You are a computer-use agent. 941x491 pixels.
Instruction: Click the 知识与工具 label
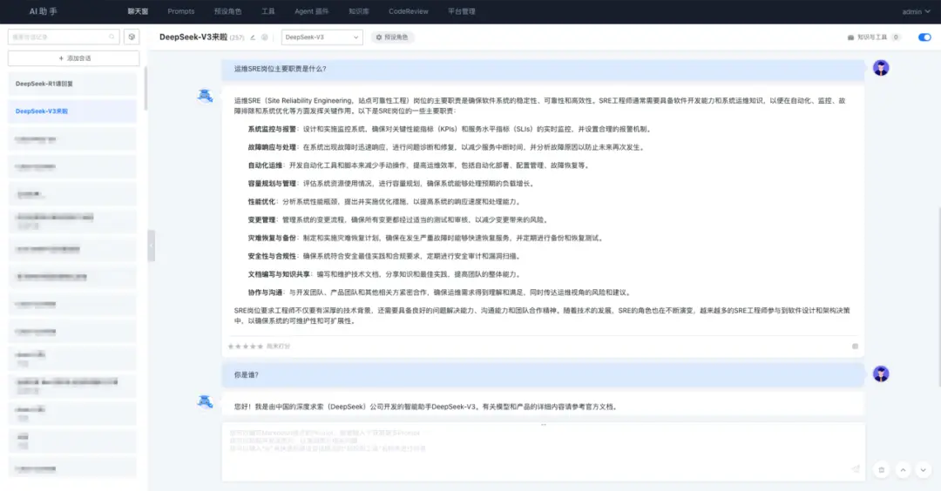point(872,37)
